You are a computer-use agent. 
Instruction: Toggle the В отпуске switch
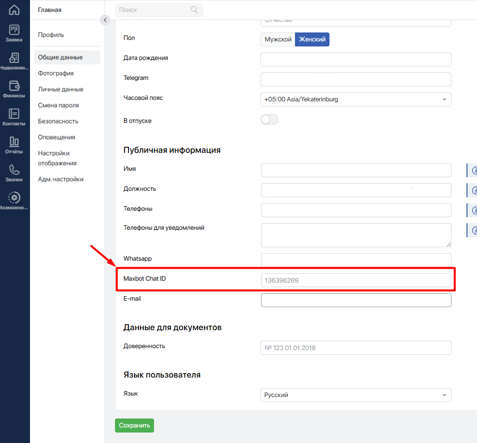coord(269,120)
